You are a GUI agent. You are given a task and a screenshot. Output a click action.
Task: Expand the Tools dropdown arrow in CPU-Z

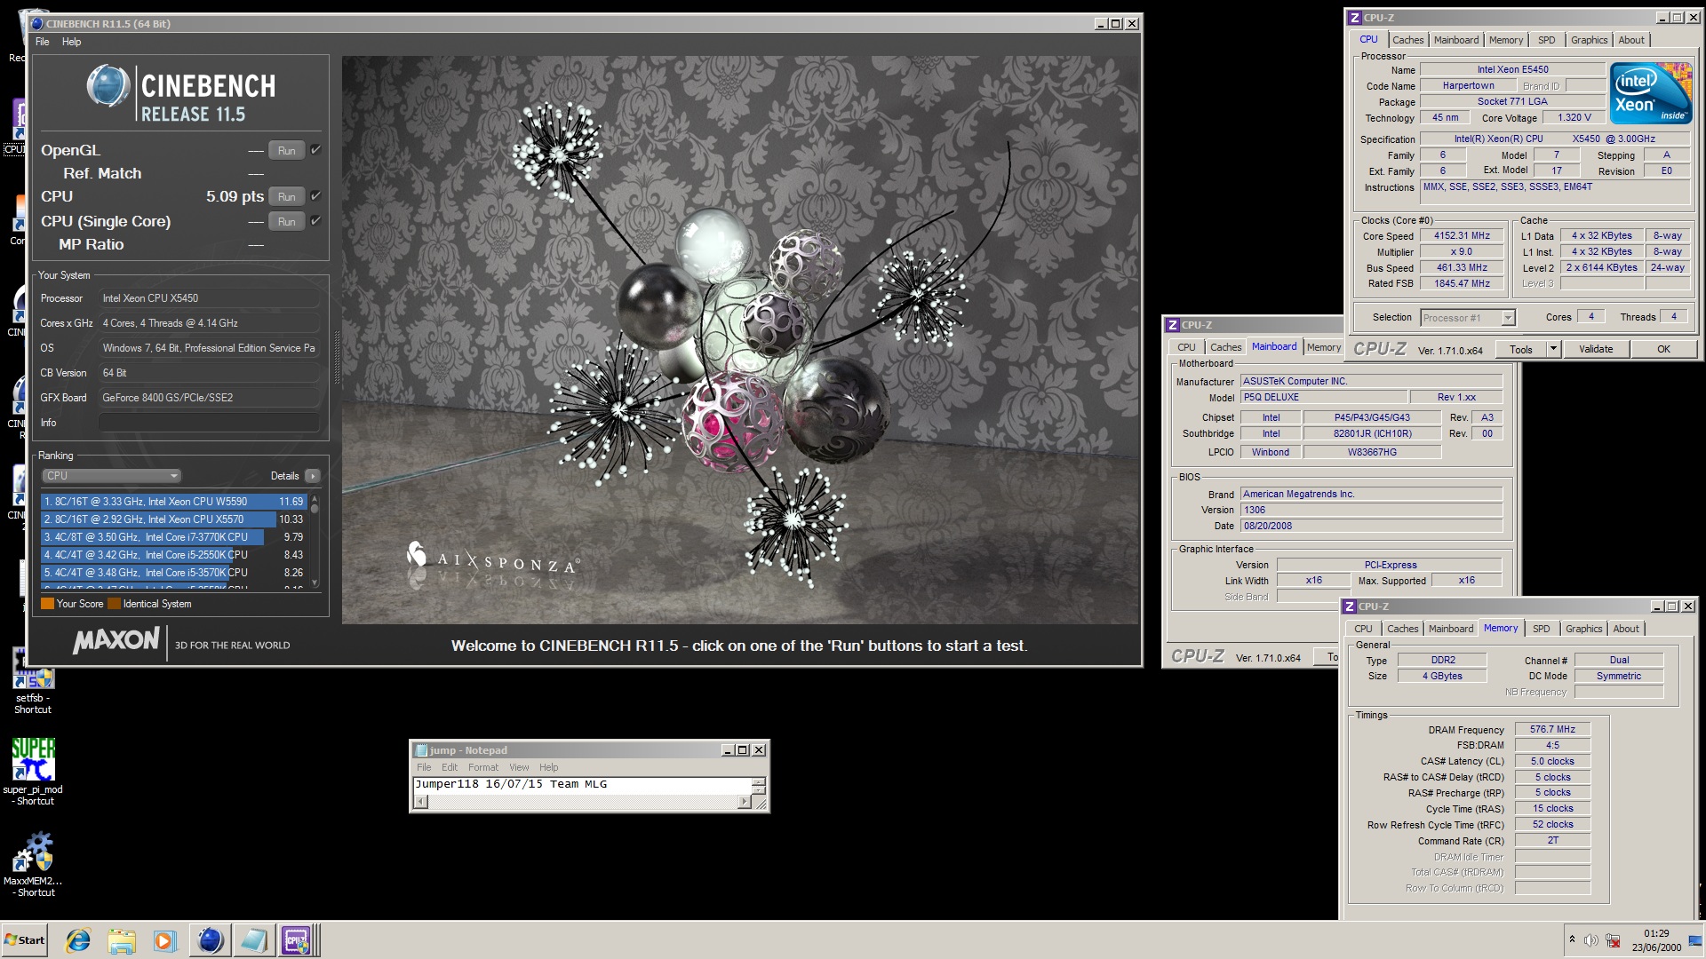coord(1554,349)
